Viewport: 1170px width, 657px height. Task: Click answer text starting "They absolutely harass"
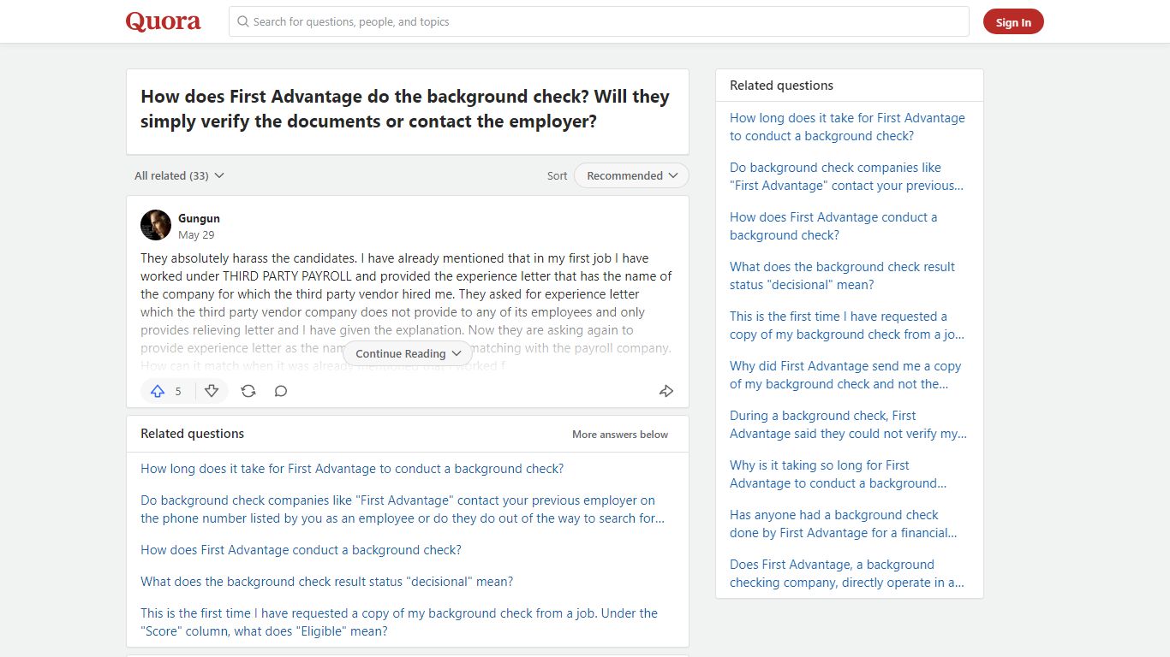406,311
